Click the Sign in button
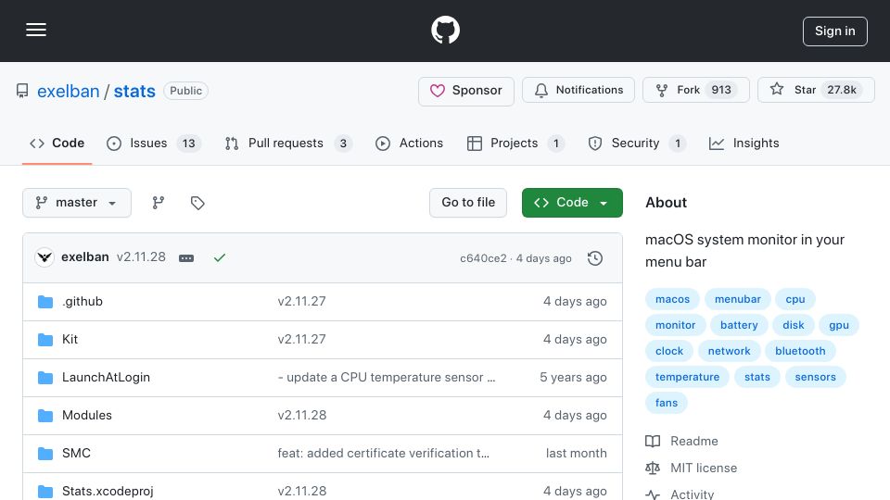Image resolution: width=890 pixels, height=500 pixels. point(834,31)
